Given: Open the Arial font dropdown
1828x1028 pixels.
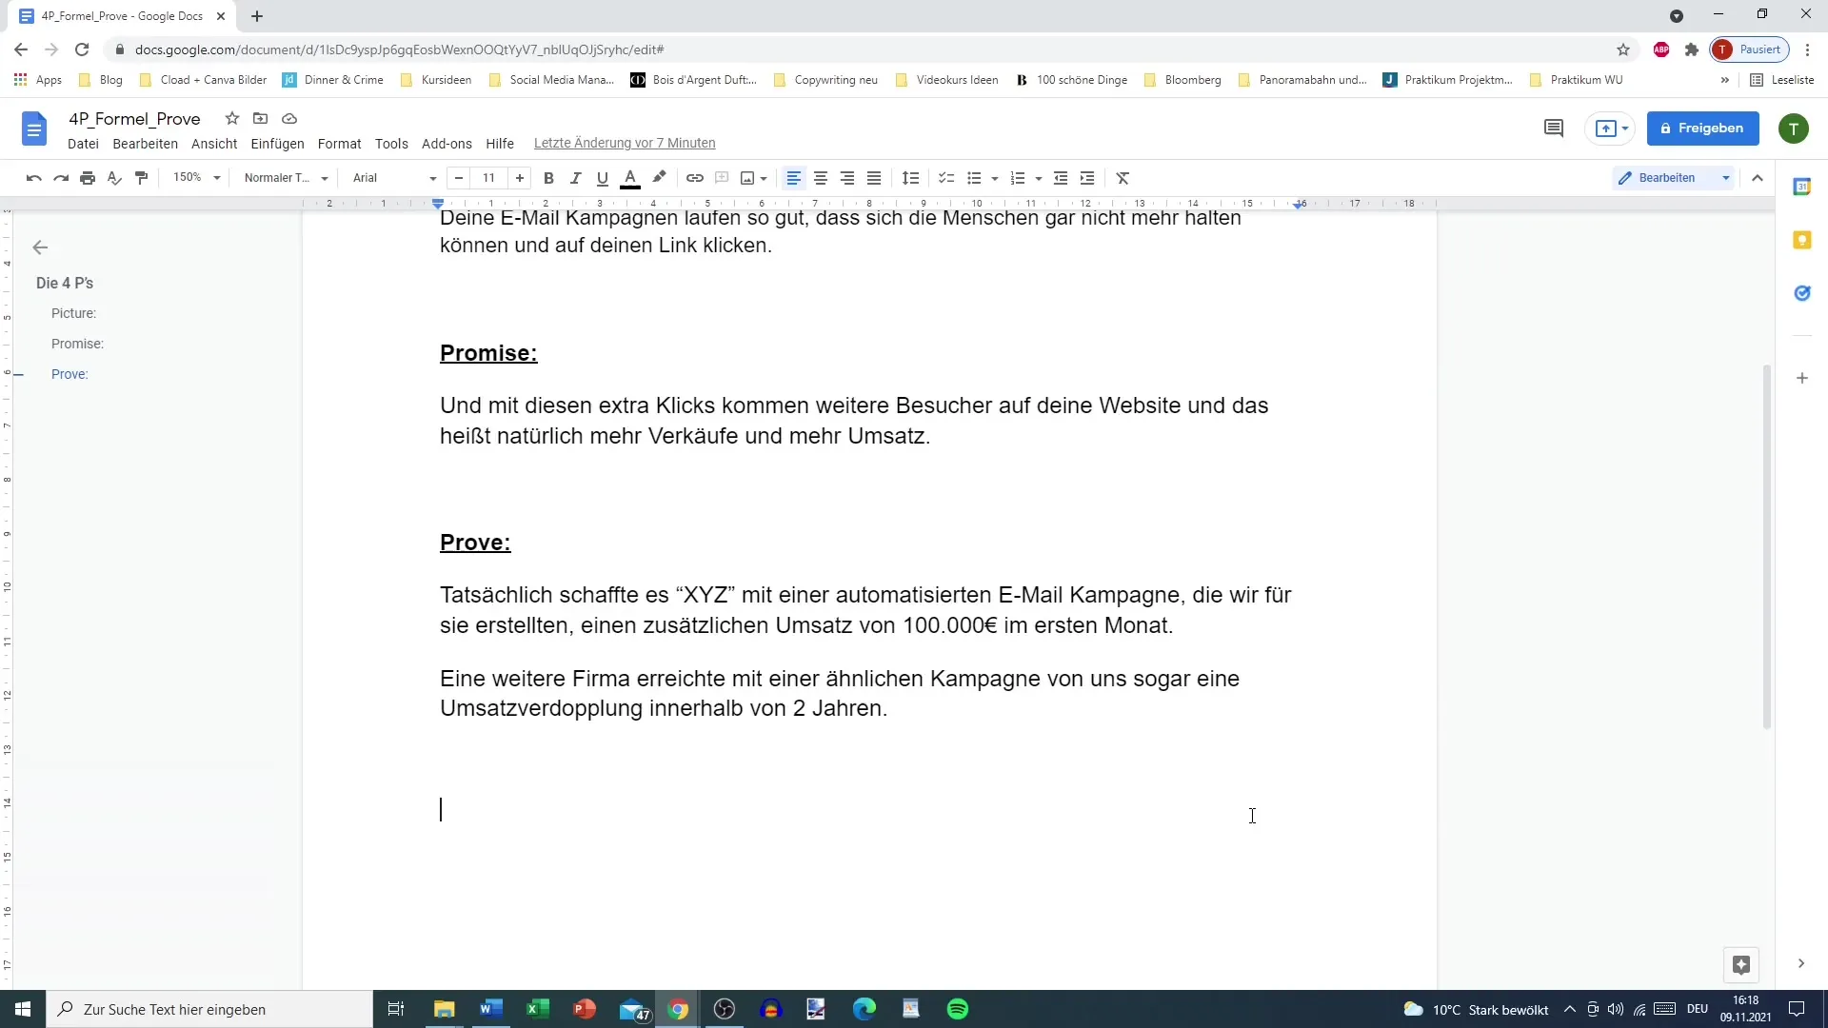Looking at the screenshot, I should click(394, 178).
